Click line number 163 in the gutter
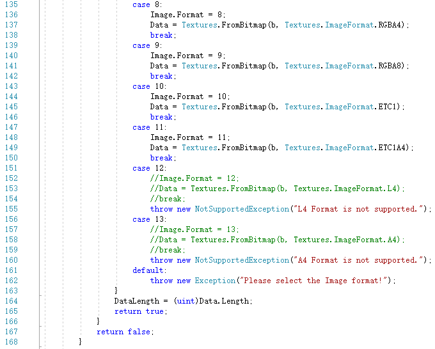Viewport: 435px width, 349px height. [x=12, y=291]
